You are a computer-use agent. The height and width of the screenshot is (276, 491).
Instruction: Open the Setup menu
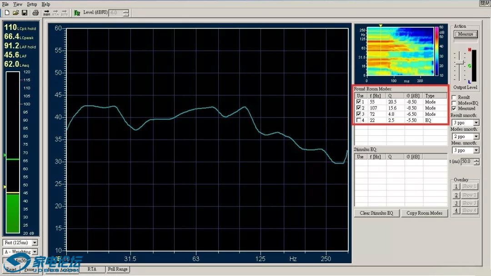(x=32, y=4)
